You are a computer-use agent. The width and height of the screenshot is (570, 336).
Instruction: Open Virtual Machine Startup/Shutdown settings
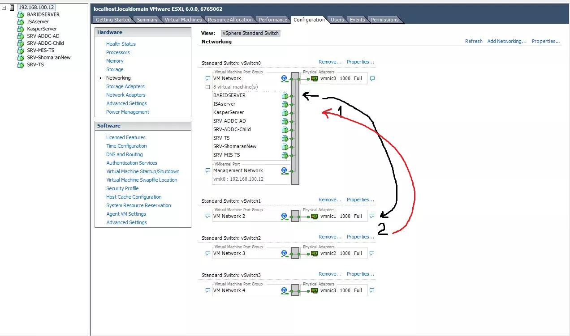point(143,171)
